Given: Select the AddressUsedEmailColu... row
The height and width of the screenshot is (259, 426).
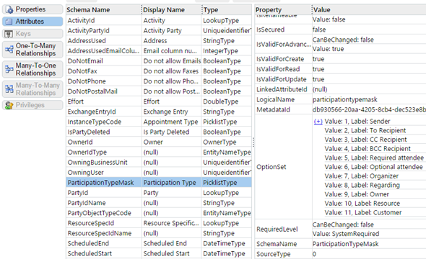Looking at the screenshot, I should pos(159,51).
